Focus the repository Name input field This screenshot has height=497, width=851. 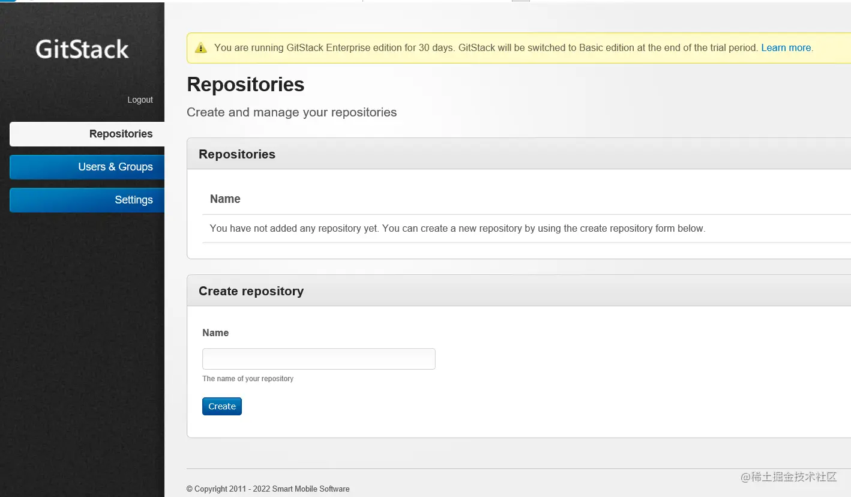319,359
